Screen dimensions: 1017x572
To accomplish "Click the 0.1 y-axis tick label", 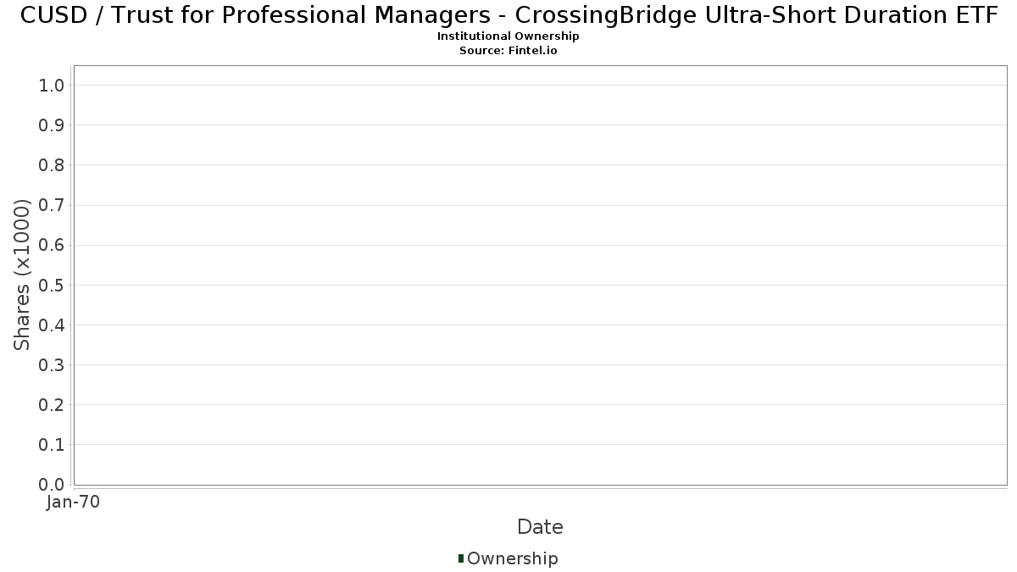I will (x=52, y=445).
